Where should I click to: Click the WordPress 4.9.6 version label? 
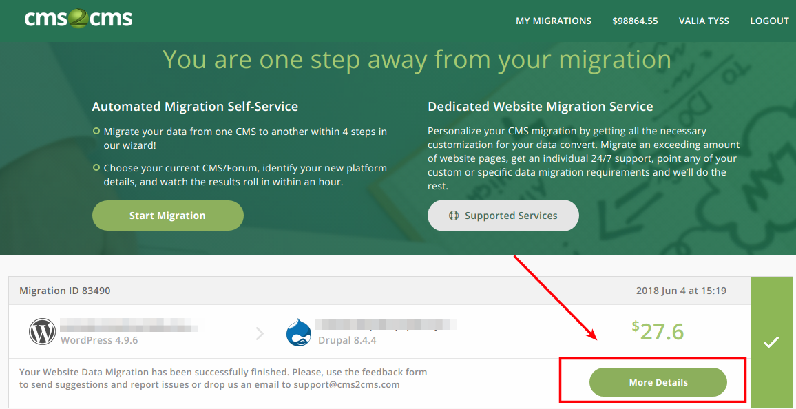[99, 340]
